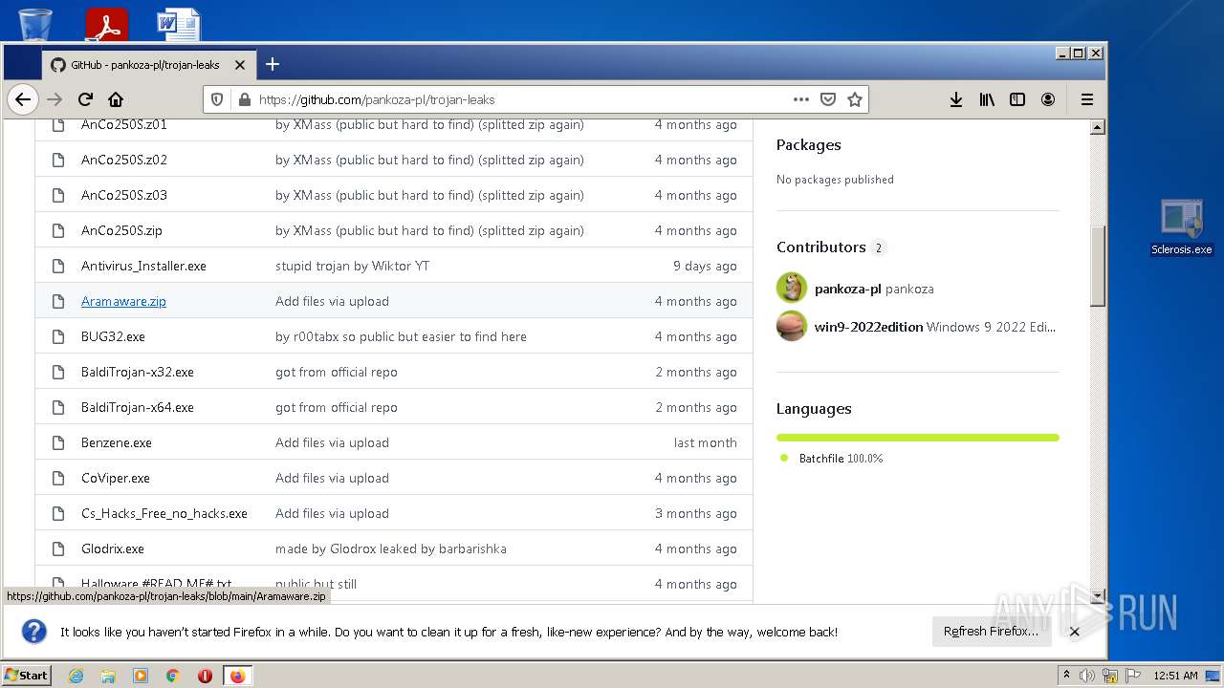Viewport: 1224px width, 688px height.
Task: Open Glodrix.exe file
Action: pos(113,548)
